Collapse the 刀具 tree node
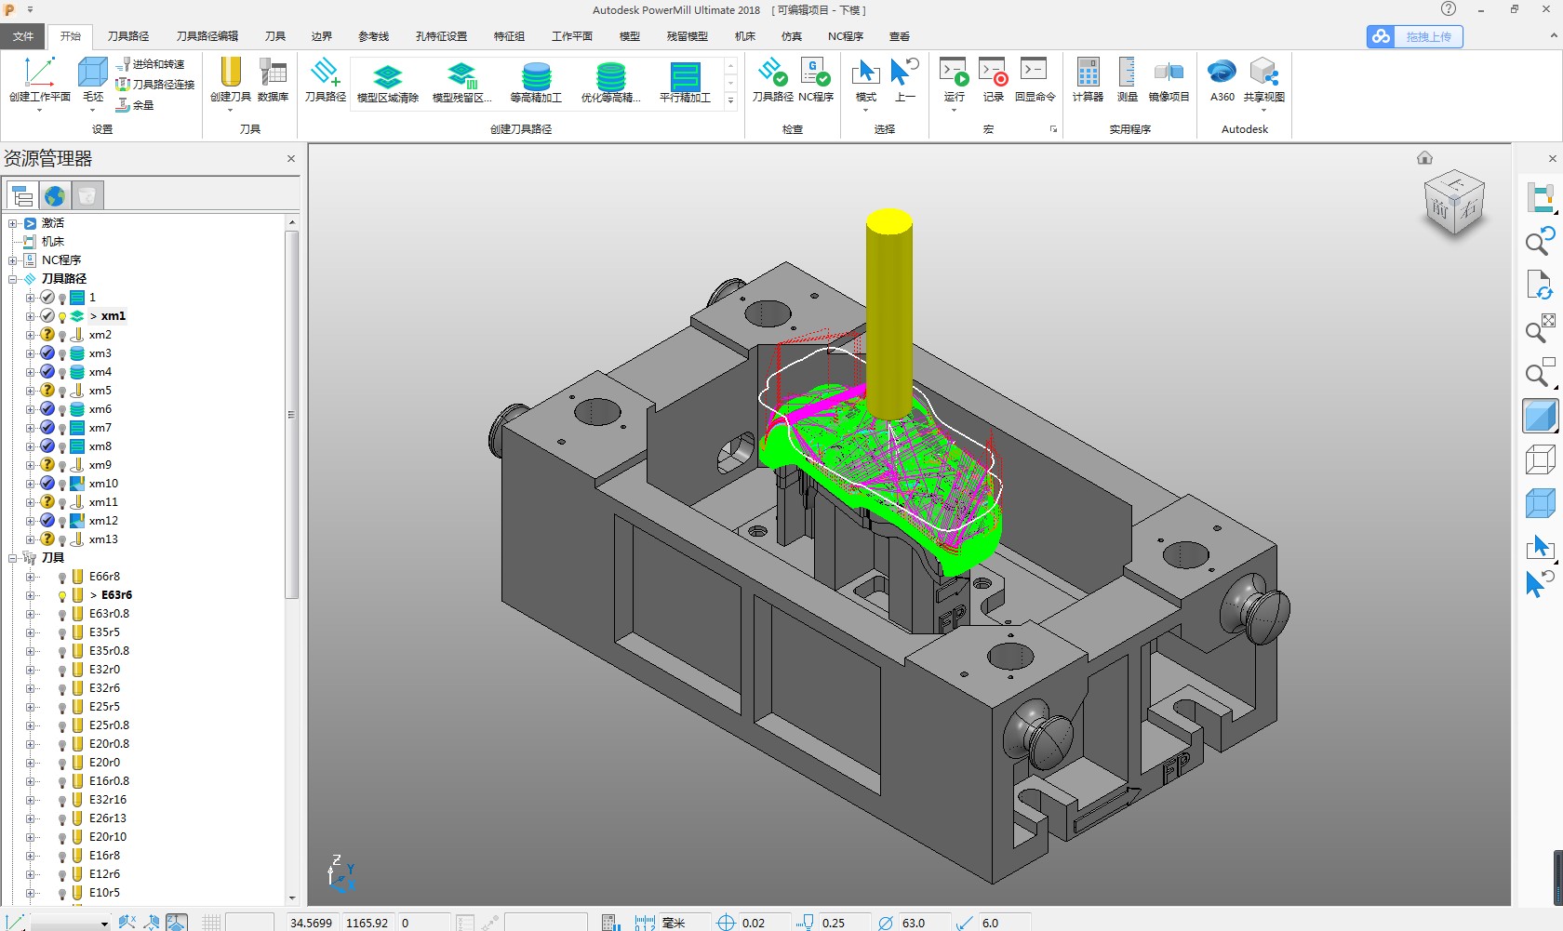Image resolution: width=1563 pixels, height=931 pixels. tap(13, 558)
